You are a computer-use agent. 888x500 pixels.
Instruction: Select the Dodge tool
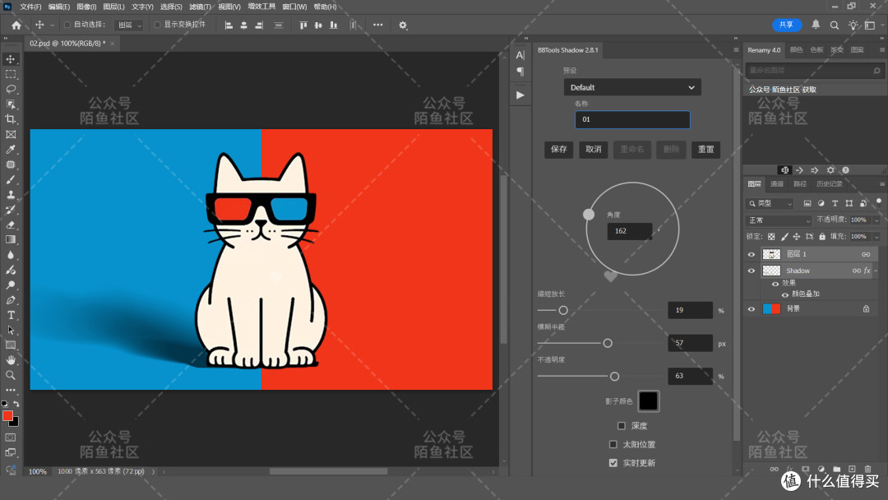point(11,285)
